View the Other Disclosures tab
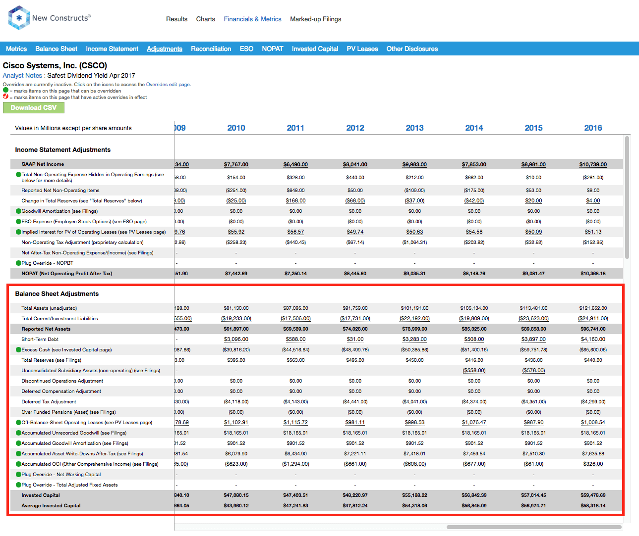This screenshot has height=536, width=639. (412, 49)
